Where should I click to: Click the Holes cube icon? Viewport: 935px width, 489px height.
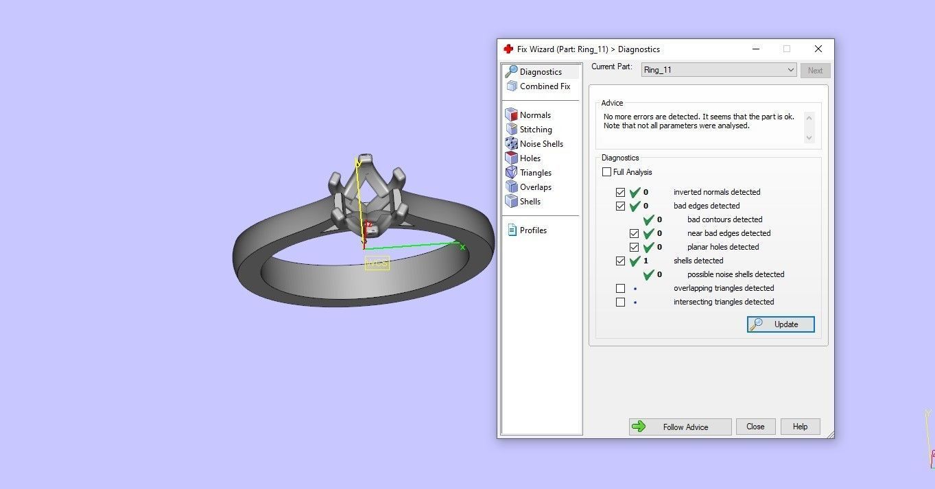click(511, 158)
